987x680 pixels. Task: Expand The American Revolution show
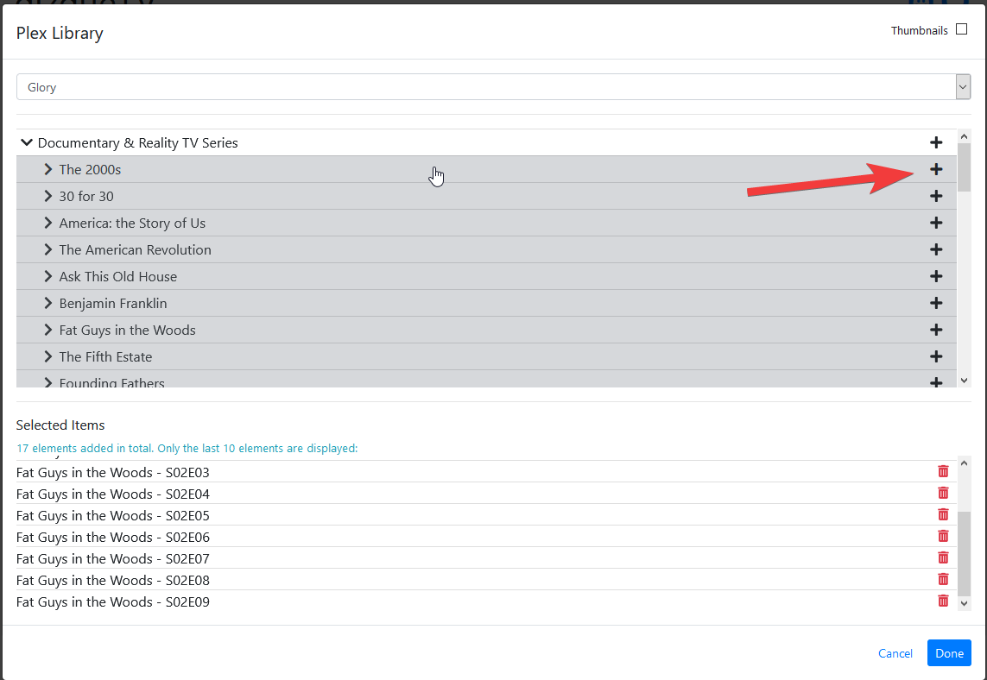click(47, 249)
